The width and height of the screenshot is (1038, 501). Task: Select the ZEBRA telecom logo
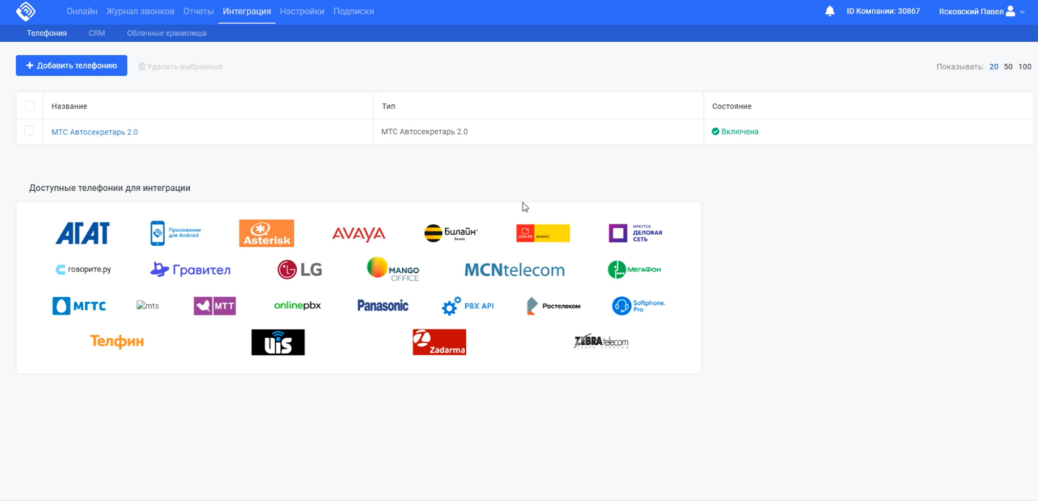point(601,342)
